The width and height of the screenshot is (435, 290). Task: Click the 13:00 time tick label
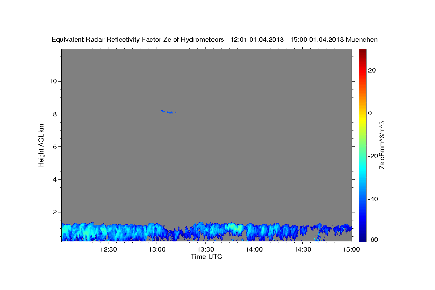click(x=157, y=249)
